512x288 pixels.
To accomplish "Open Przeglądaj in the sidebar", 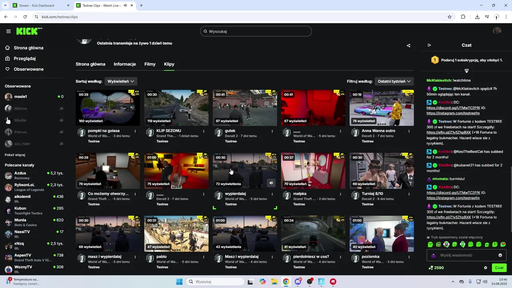I will pyautogui.click(x=24, y=58).
